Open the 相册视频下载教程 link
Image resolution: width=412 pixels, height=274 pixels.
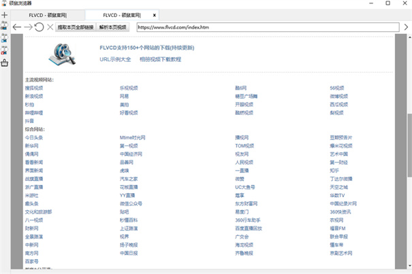tap(160, 59)
